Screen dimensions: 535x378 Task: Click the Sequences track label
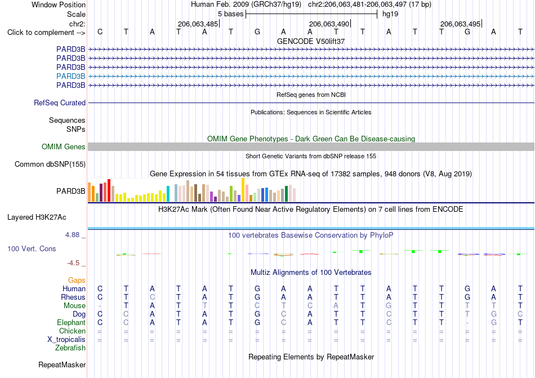(67, 120)
